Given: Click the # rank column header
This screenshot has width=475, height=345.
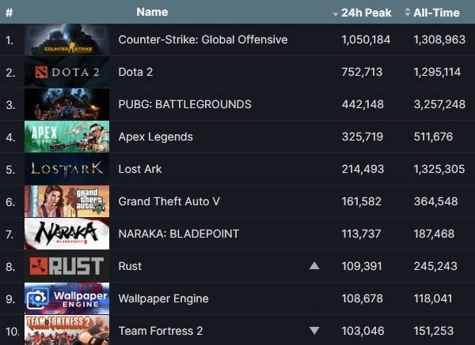Looking at the screenshot, I should 9,12.
